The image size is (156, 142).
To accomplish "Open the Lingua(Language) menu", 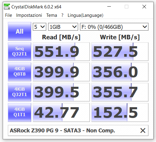I will [x=85, y=15].
